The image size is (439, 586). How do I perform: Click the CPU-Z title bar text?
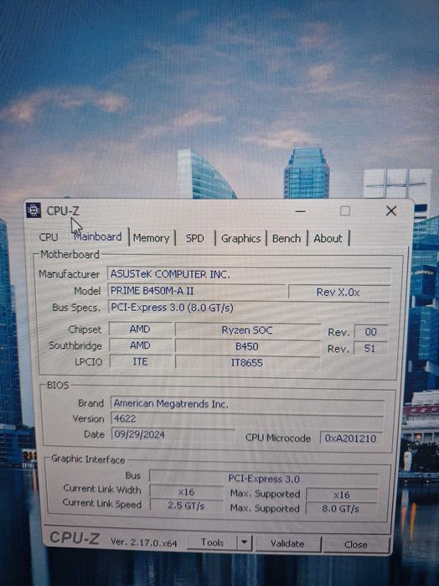tap(63, 211)
